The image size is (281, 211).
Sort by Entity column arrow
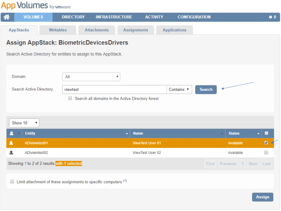pyautogui.click(x=127, y=134)
